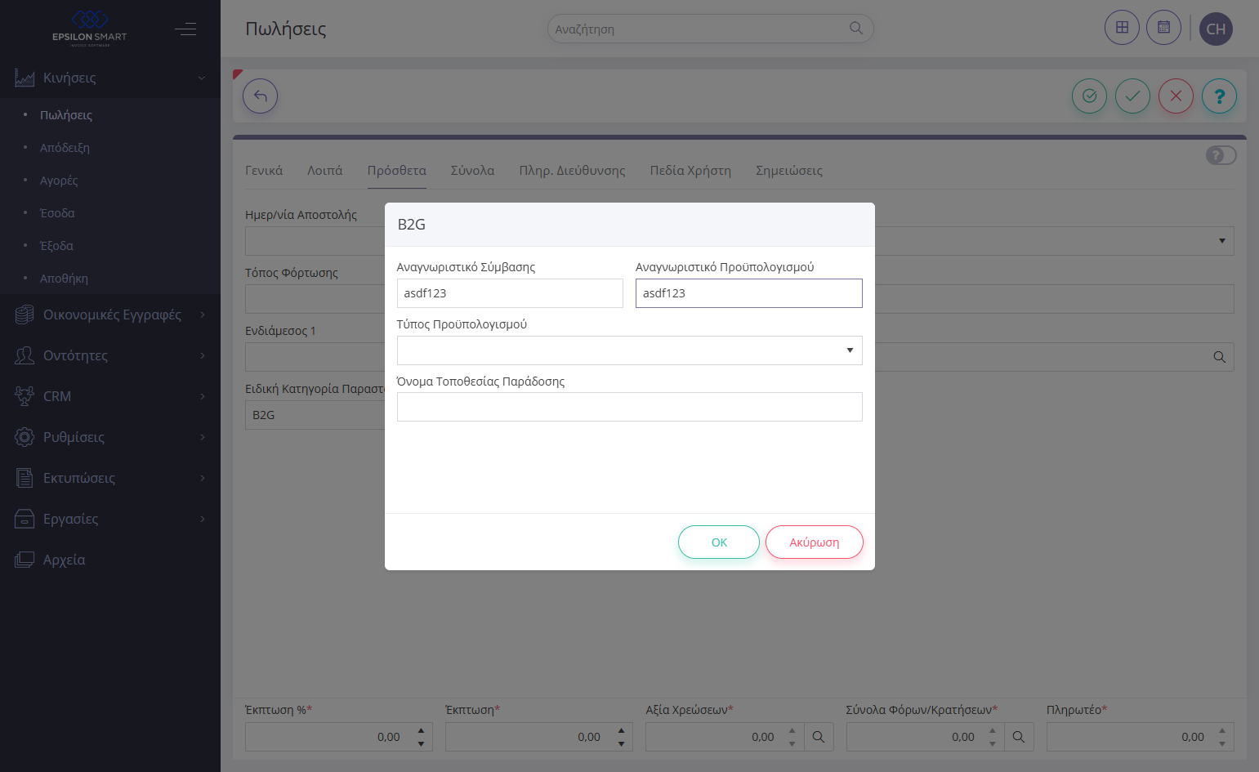This screenshot has width=1259, height=772.
Task: Click the green checkmark save icon
Action: coord(1132,96)
